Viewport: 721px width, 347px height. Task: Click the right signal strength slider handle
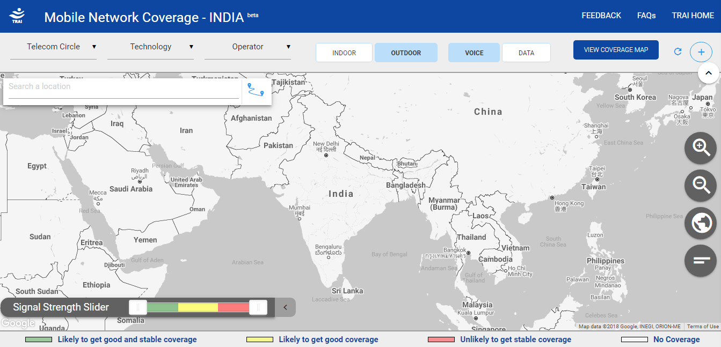(x=258, y=307)
